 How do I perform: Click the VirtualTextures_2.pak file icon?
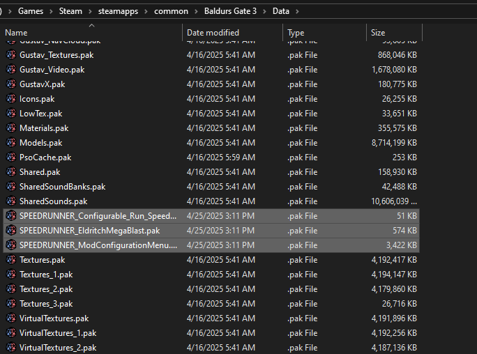point(11,347)
